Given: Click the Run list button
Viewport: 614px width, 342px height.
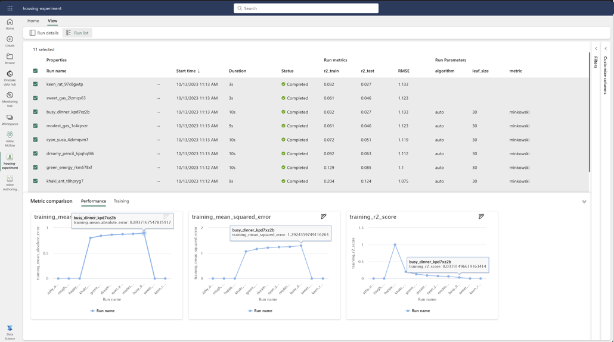Looking at the screenshot, I should (77, 33).
